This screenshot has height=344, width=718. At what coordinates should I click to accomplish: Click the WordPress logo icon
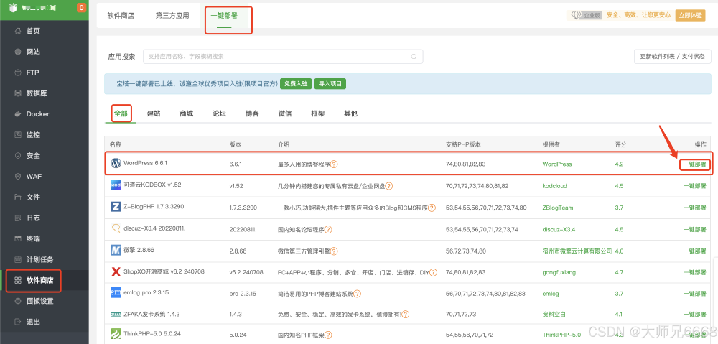tap(116, 163)
